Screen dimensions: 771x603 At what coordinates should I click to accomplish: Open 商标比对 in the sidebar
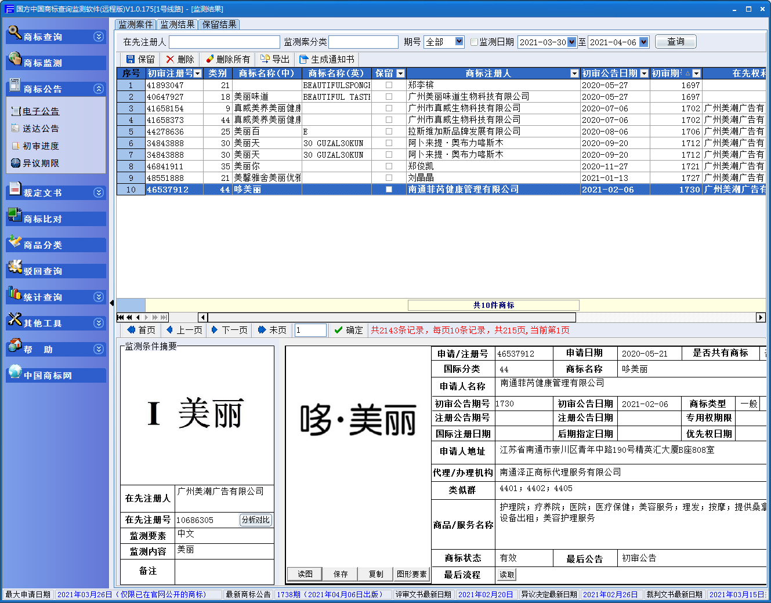(x=43, y=219)
